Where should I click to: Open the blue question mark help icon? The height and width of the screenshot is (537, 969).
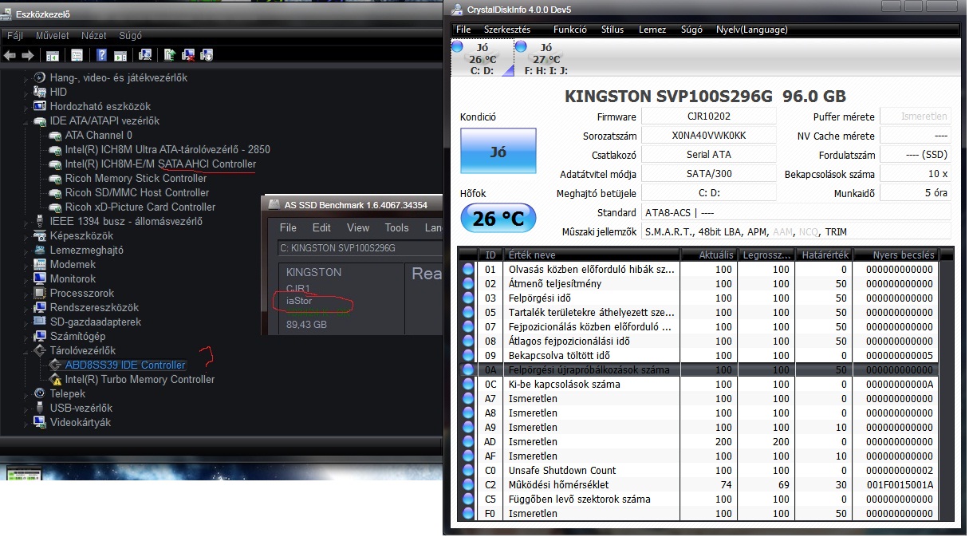click(102, 55)
